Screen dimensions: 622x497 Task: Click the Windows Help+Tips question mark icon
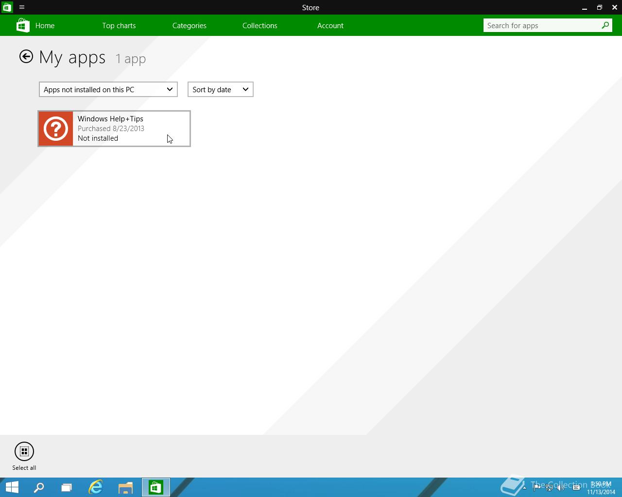click(56, 129)
